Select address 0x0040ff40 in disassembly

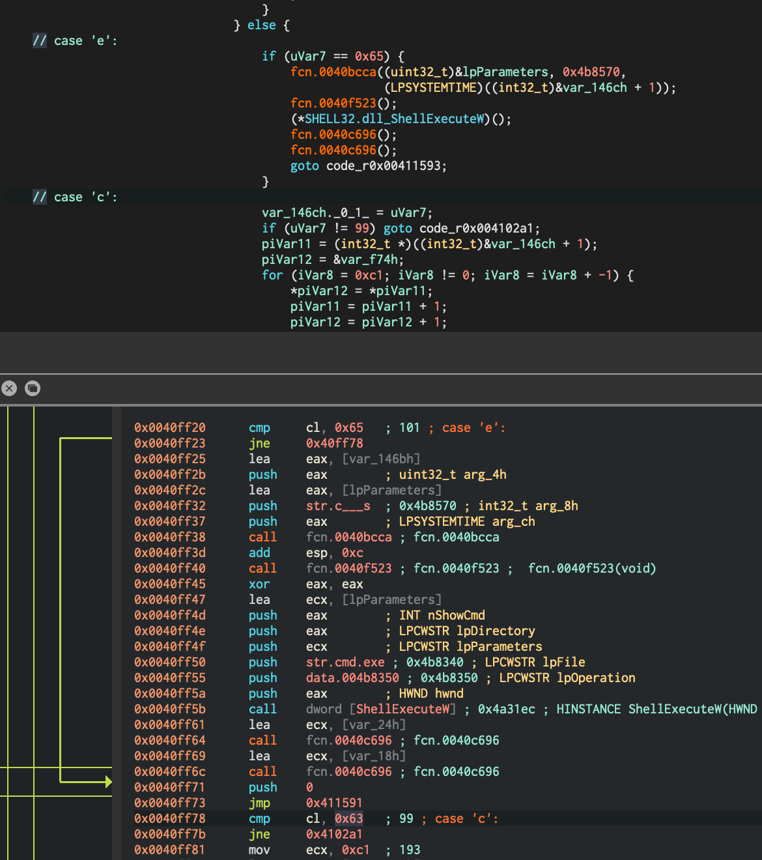pos(170,568)
